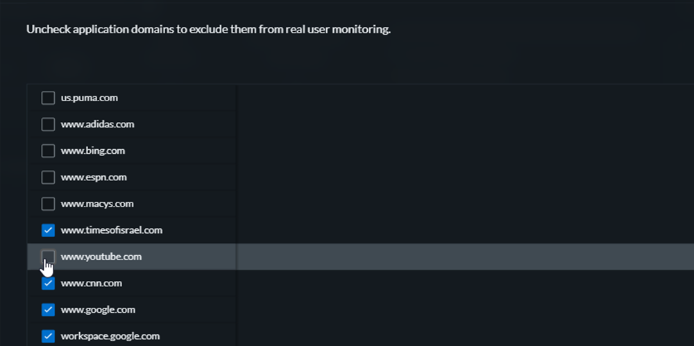Click the us.puma.com domain label
The image size is (694, 346).
click(89, 98)
